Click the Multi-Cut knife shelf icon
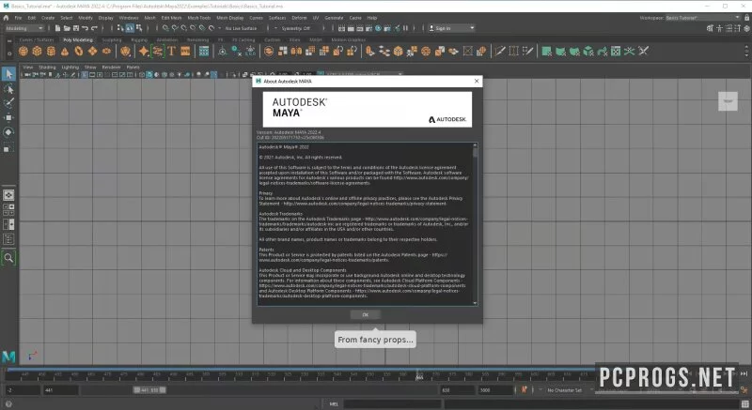This screenshot has width=752, height=410. 500,51
